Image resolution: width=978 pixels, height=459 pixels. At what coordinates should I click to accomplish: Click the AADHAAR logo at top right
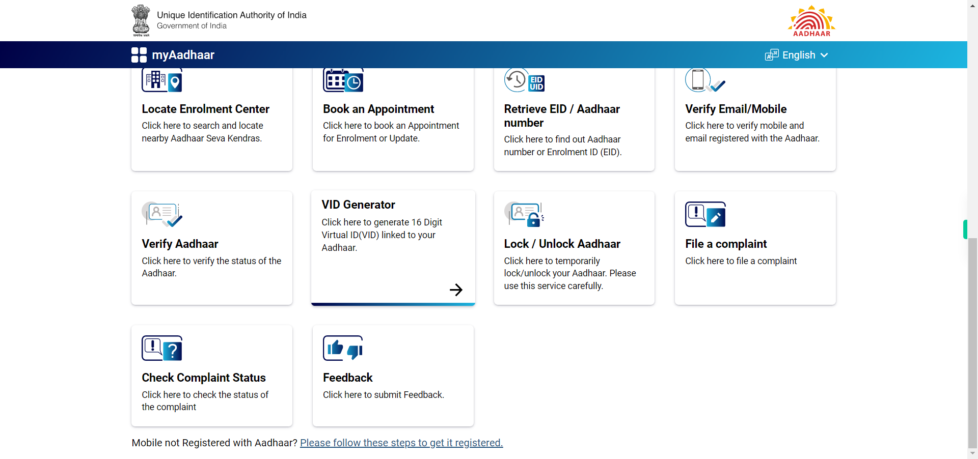point(812,21)
